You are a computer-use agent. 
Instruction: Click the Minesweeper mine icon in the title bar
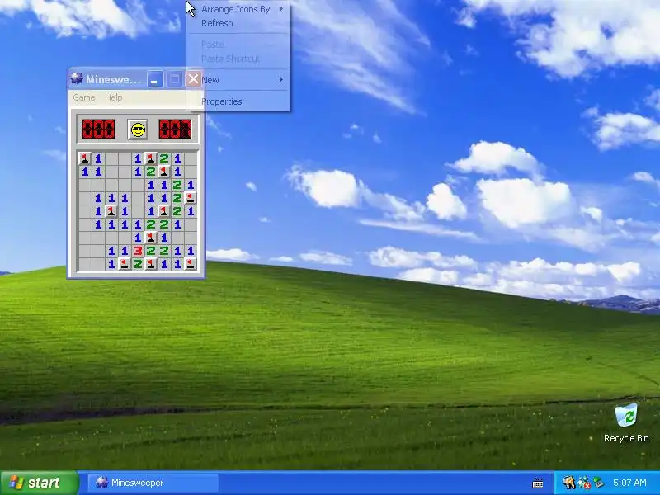tap(77, 78)
